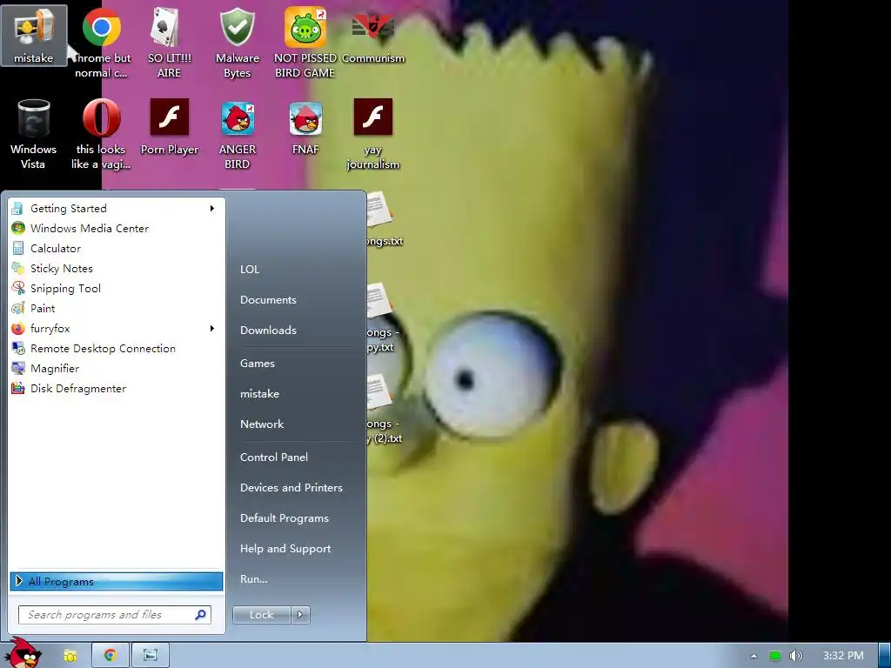Open Network from Start menu
The width and height of the screenshot is (891, 668).
[262, 424]
